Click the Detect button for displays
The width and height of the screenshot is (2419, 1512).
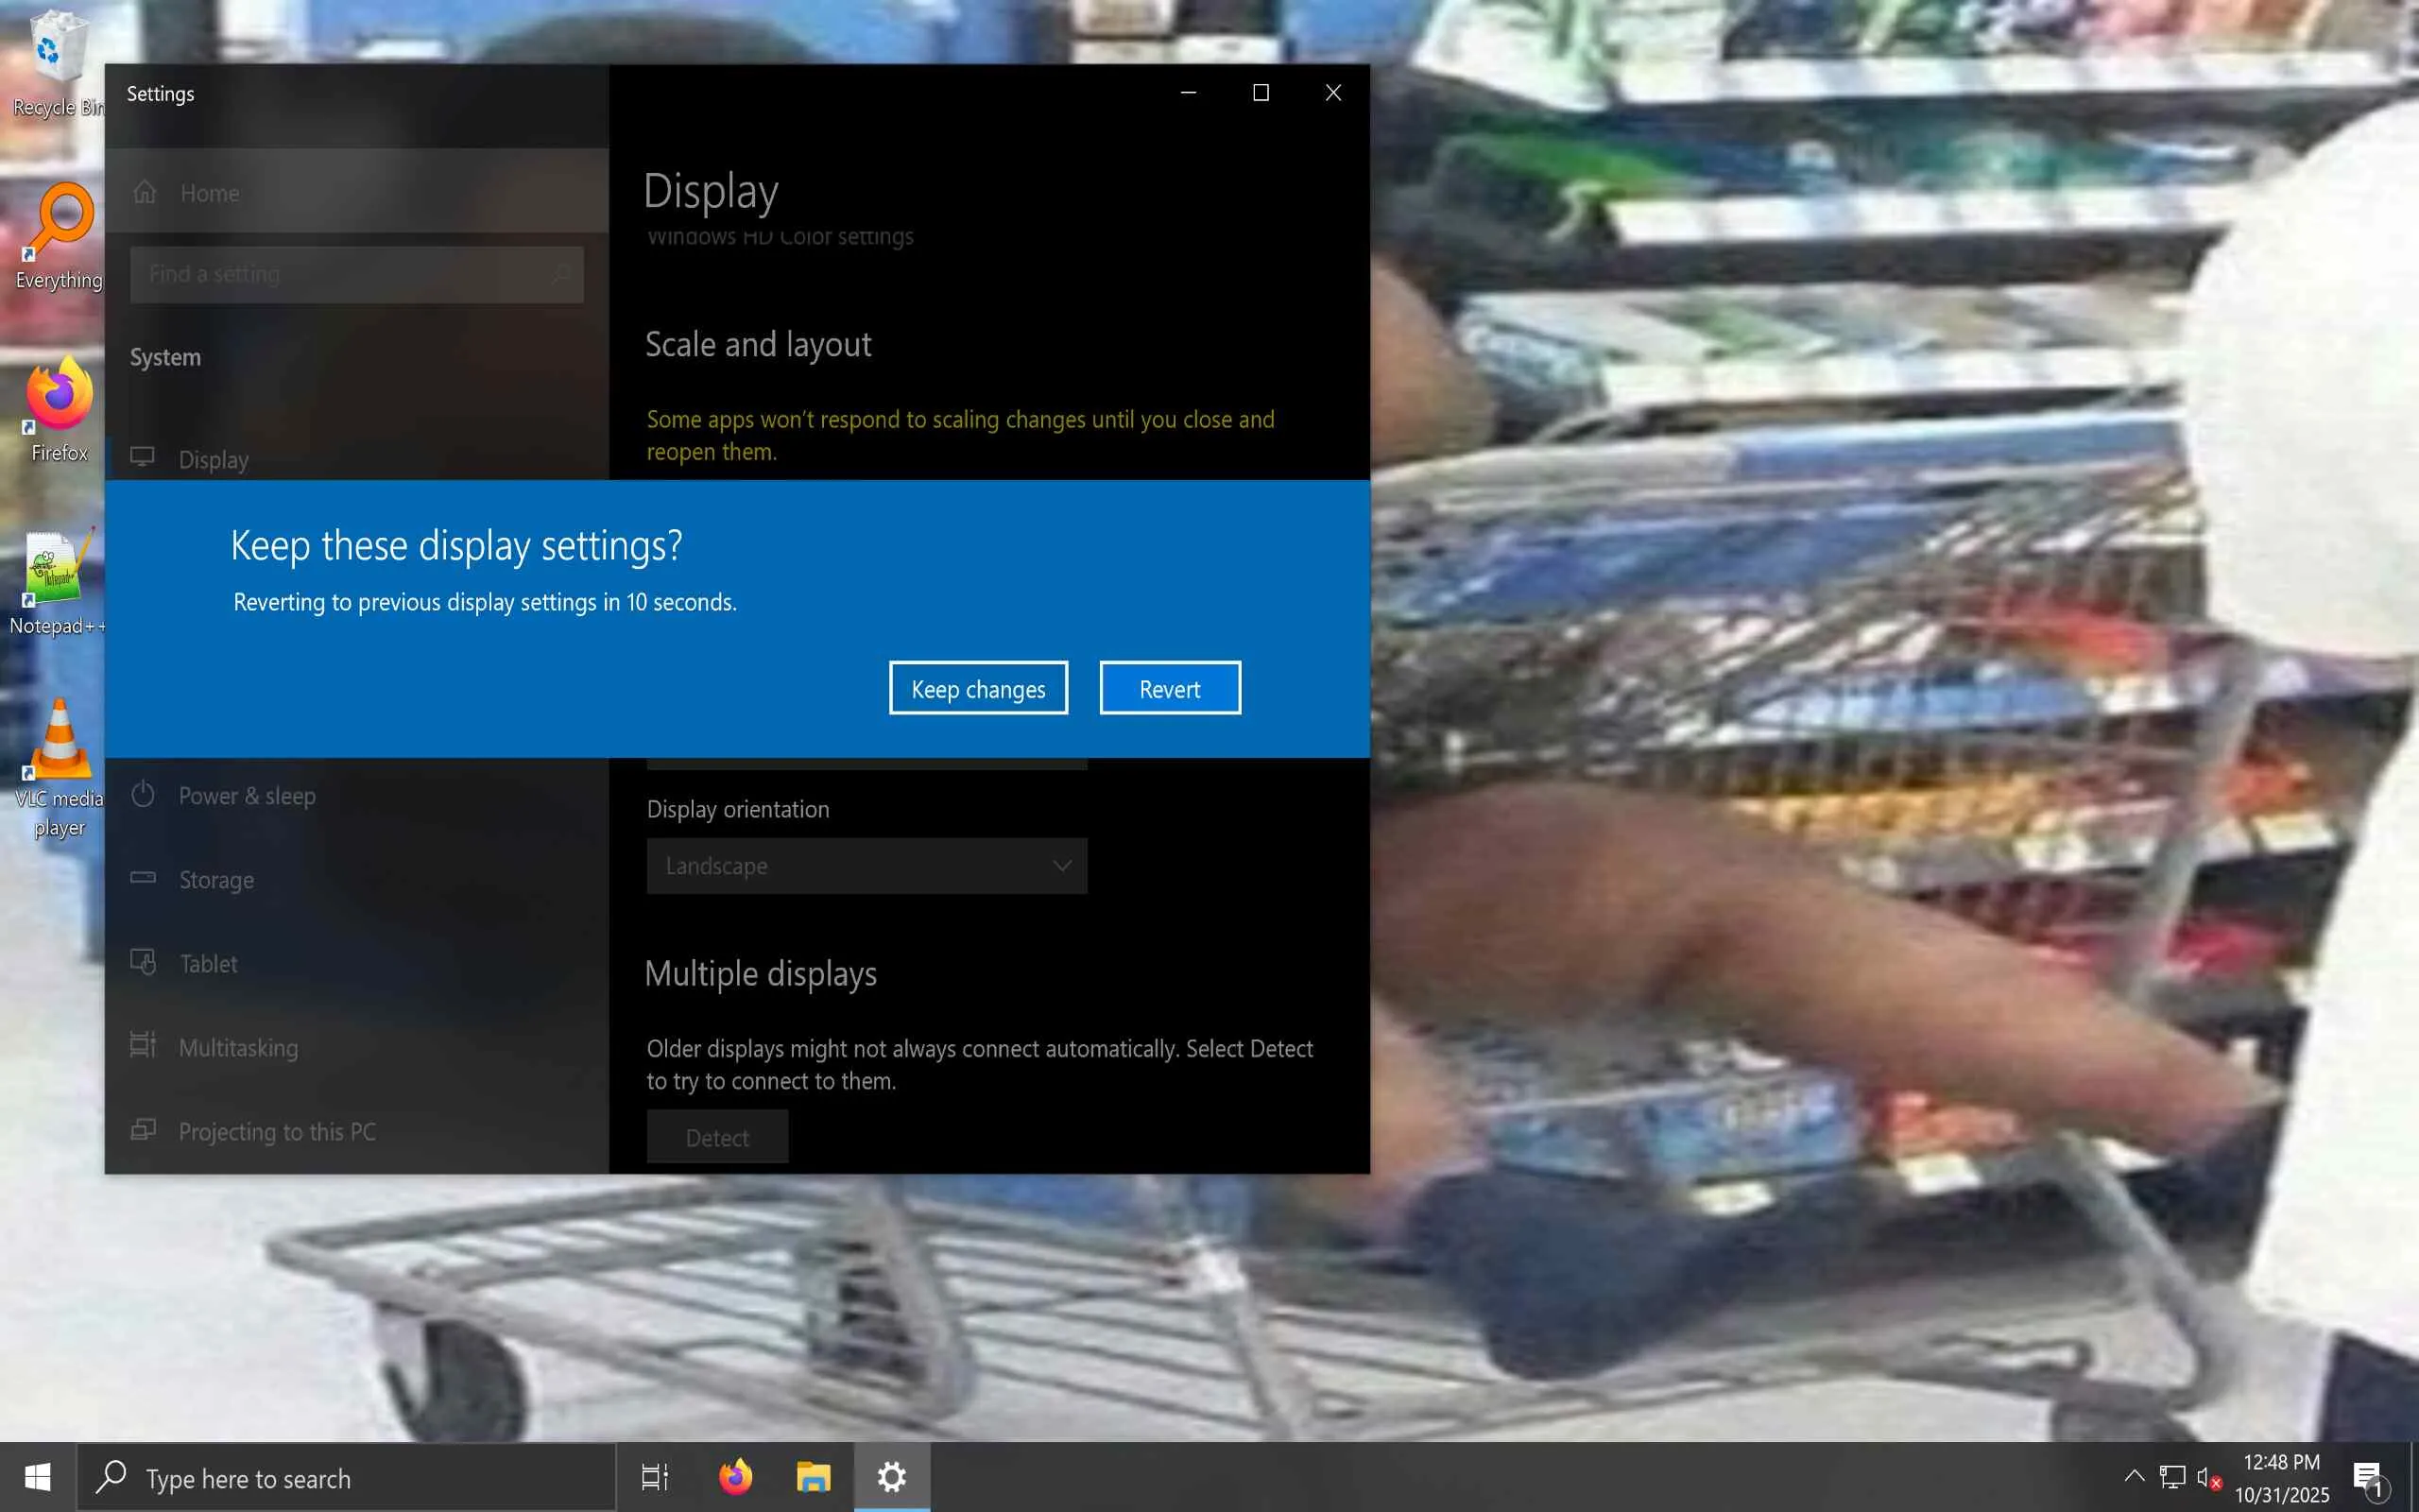tap(716, 1137)
